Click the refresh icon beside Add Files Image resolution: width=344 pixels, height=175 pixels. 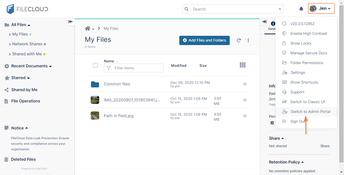click(239, 40)
